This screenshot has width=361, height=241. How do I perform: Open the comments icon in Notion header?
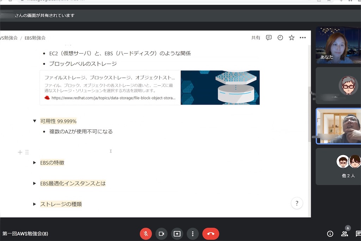coord(269,37)
